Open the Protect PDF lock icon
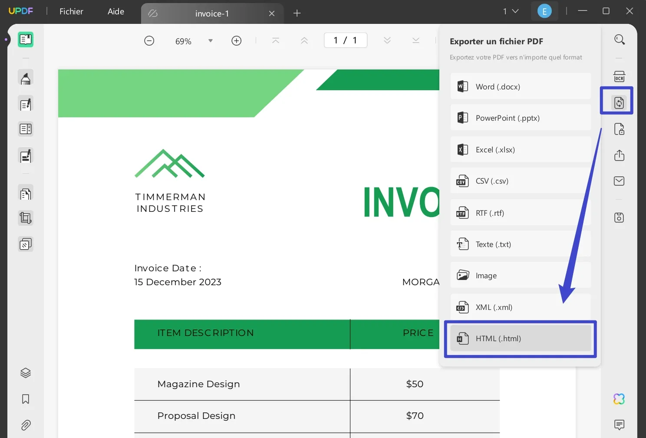 620,129
